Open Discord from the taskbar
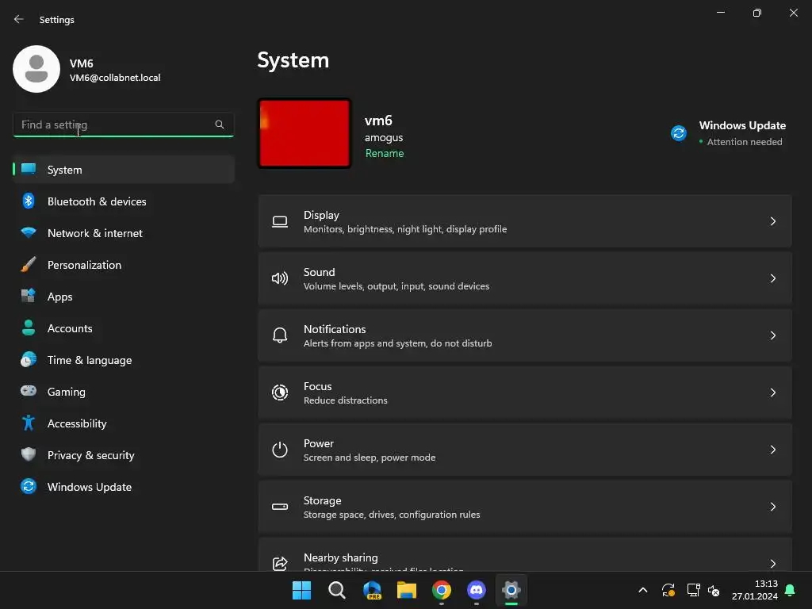This screenshot has width=812, height=609. coord(477,590)
